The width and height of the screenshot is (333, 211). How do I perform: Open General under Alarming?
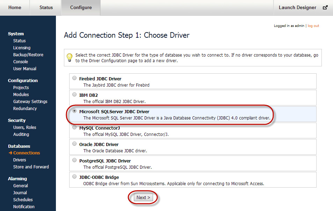tap(20, 186)
